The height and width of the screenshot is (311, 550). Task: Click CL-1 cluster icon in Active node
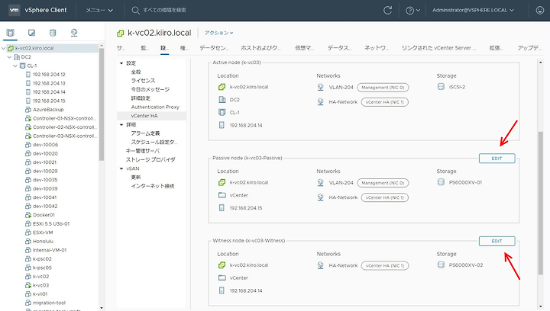(x=222, y=112)
